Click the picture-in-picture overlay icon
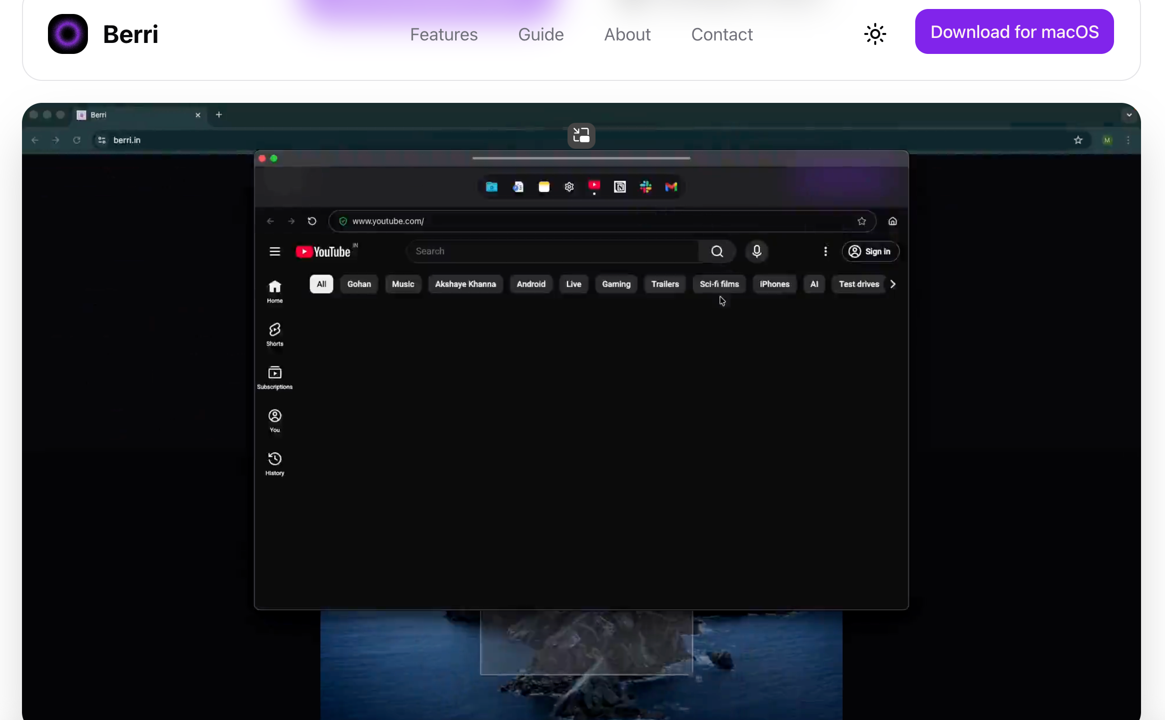1165x720 pixels. click(x=581, y=135)
